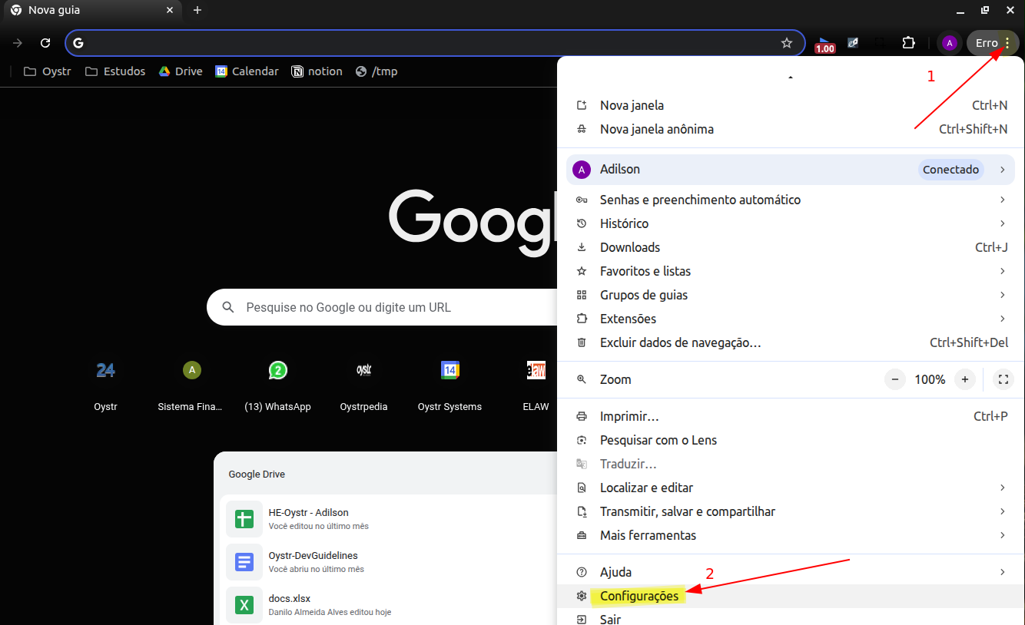Expand Favoritos e listas submenu
Screen dimensions: 1025x625
[791, 271]
